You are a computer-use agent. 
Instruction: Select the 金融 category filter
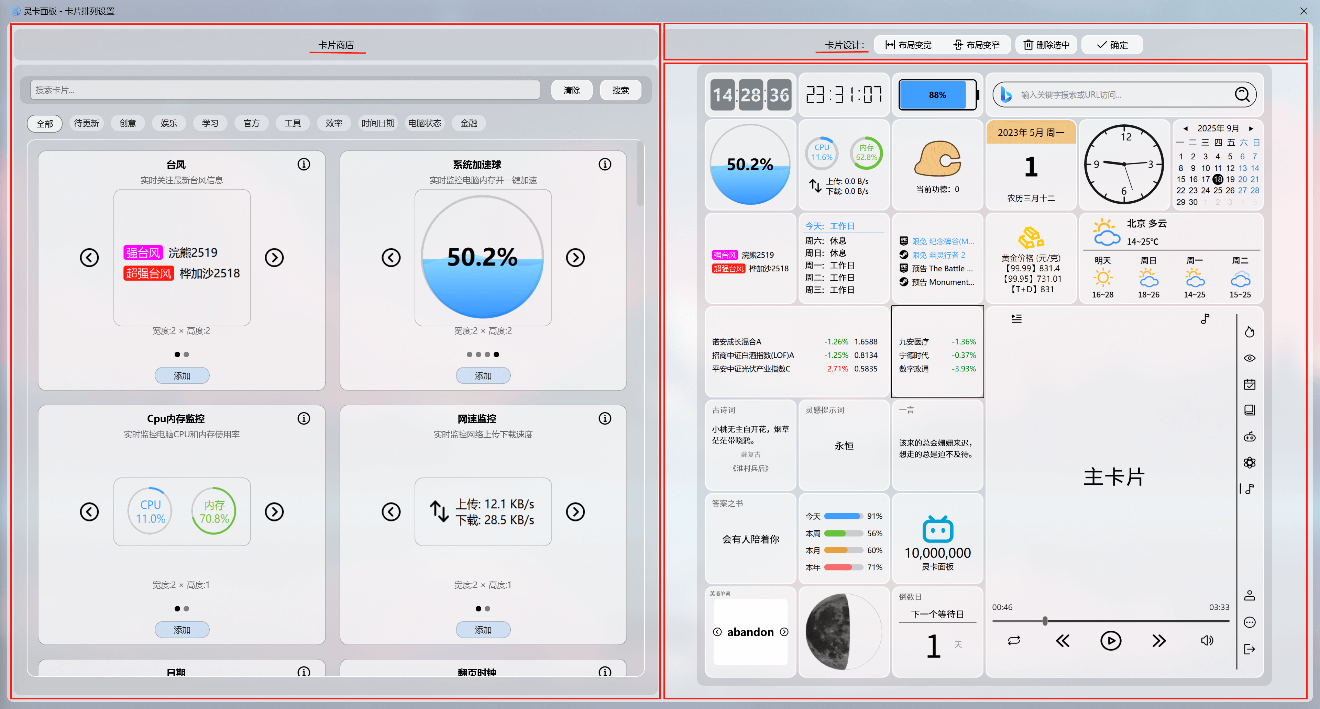(468, 123)
